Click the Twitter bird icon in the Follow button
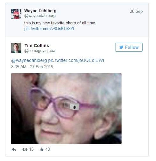 pos(121,47)
